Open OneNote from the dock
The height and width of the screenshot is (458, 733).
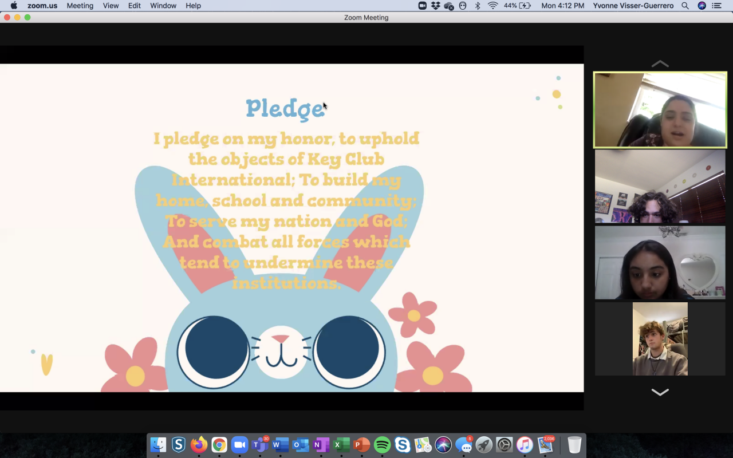click(x=321, y=445)
